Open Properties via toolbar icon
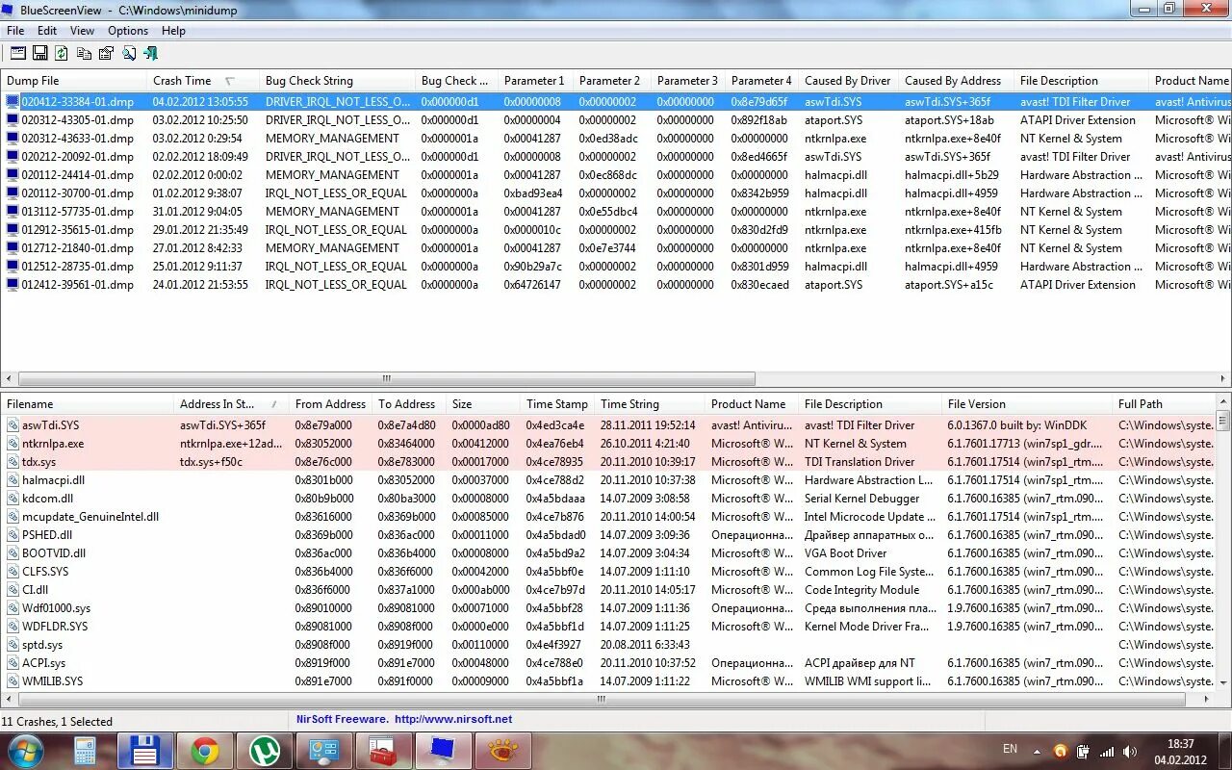 107,53
